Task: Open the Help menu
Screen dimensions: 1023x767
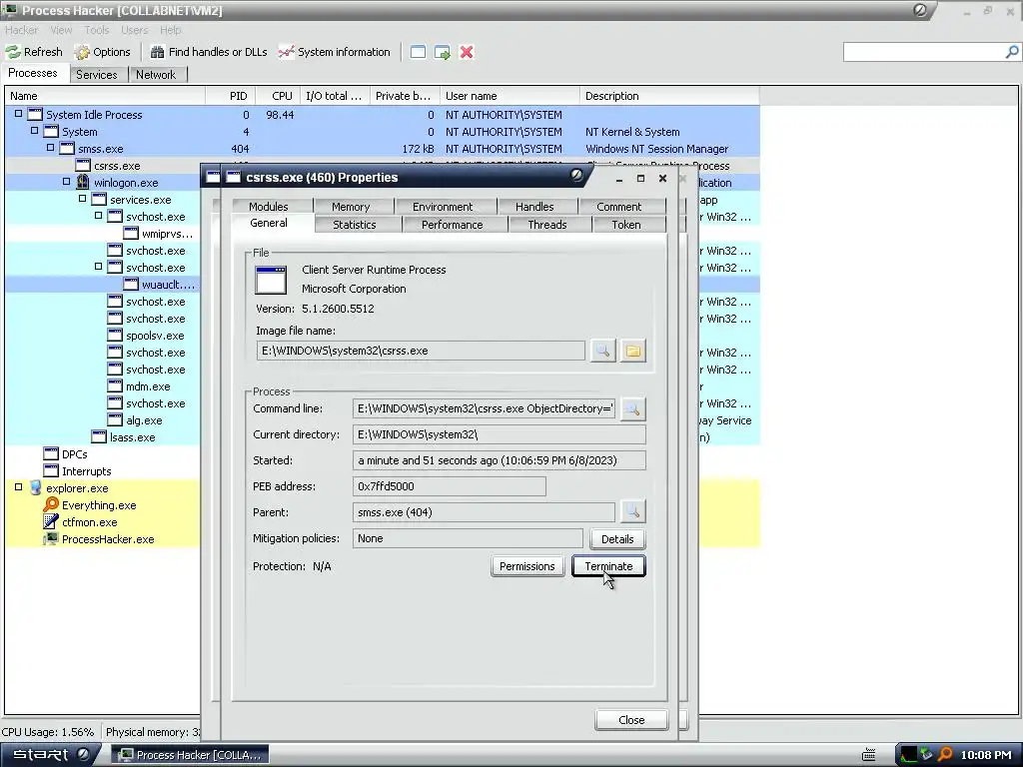Action: [x=170, y=30]
